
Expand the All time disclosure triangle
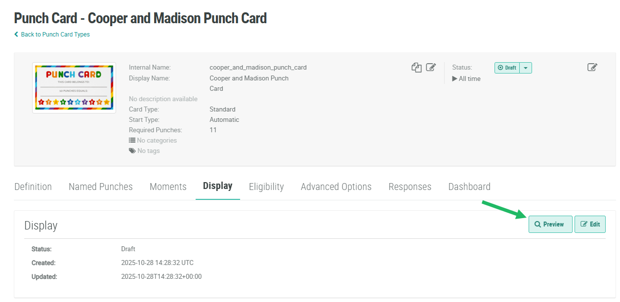455,79
